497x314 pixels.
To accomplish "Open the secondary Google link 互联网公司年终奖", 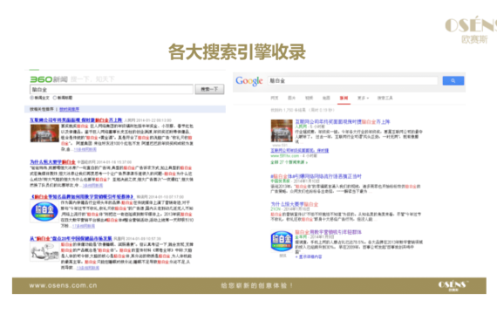I will pos(300,151).
